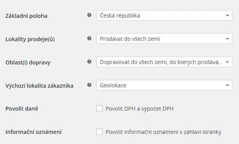The image size is (239, 144).
Task: Expand the Prodávat do všech zemí dropdown
Action: click(x=164, y=39)
